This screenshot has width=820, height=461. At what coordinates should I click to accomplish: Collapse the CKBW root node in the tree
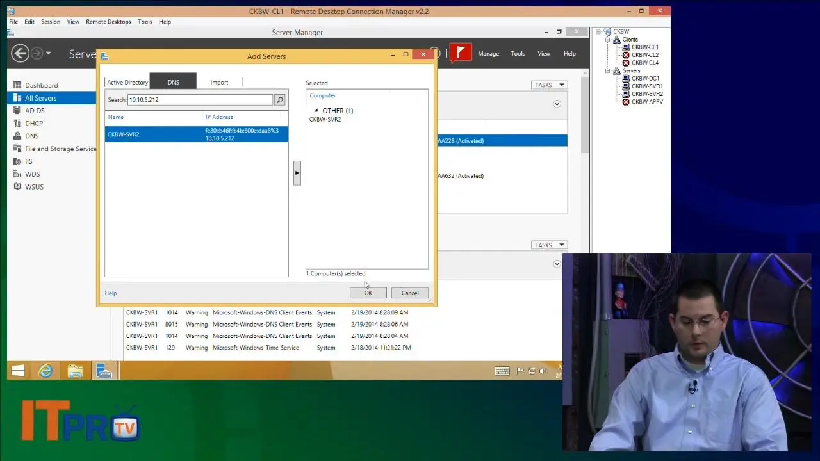tap(598, 32)
